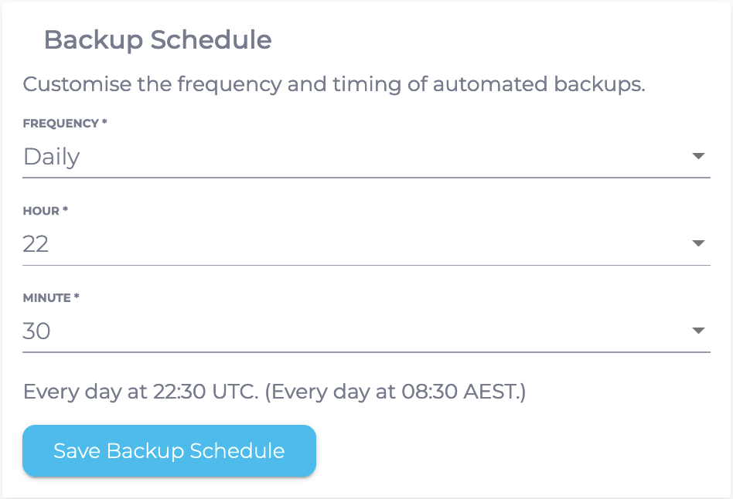Click the Backup Schedule heading

pos(158,40)
